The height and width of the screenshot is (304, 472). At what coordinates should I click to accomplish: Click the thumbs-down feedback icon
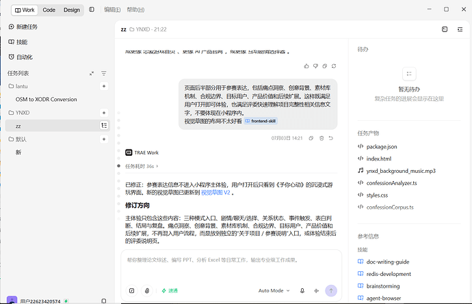pos(315,66)
